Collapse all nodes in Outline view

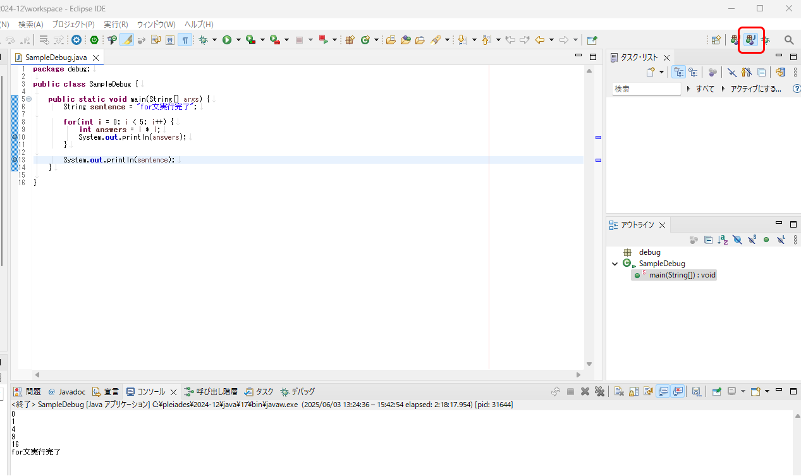coord(708,240)
